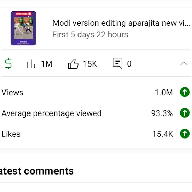
Task: Click the 1M views count
Action: pos(47,64)
